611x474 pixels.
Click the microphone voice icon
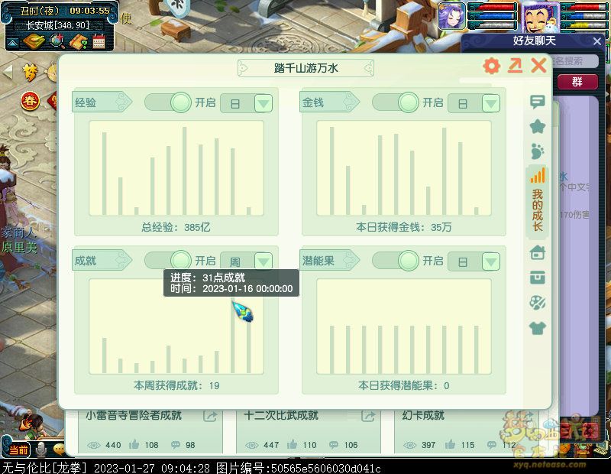coord(41,450)
